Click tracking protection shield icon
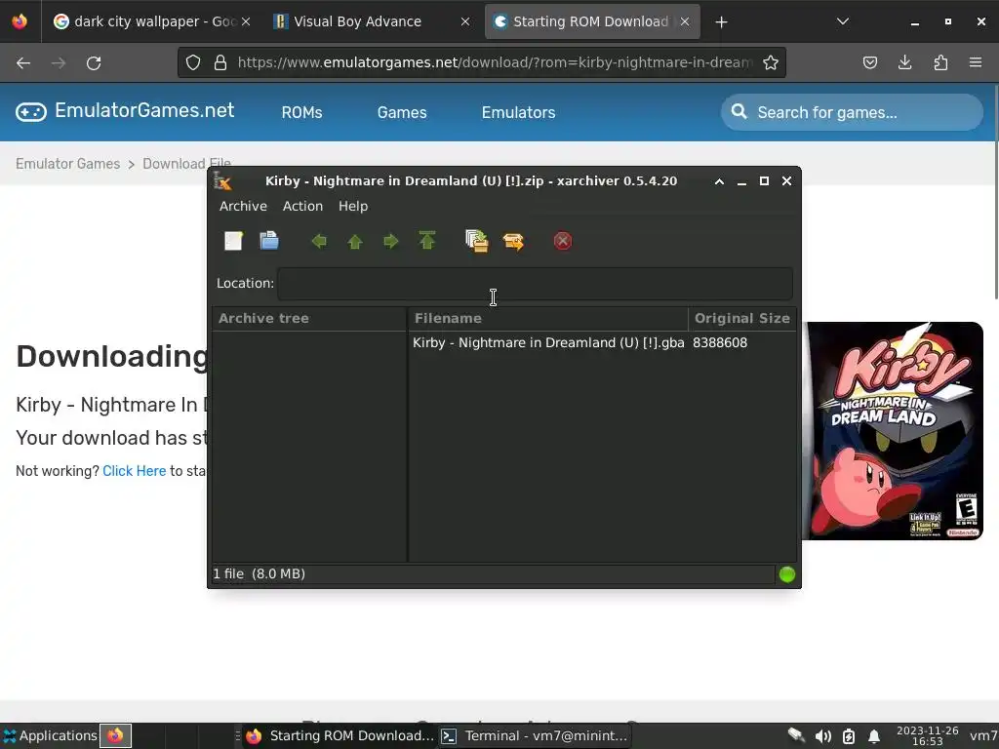999x749 pixels. click(x=193, y=62)
